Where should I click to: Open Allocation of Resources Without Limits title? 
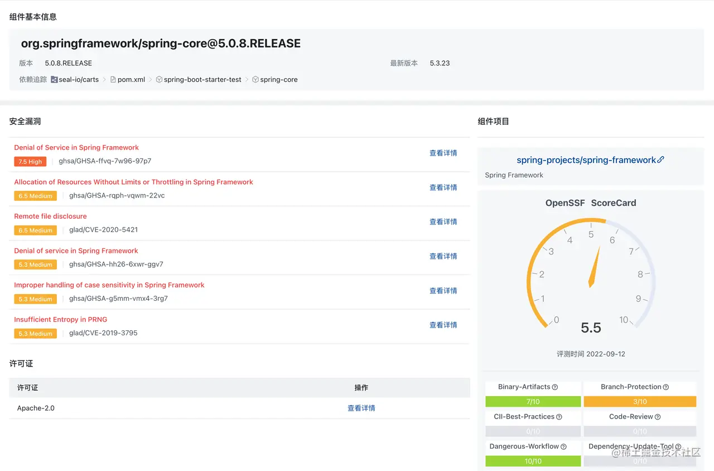click(133, 182)
